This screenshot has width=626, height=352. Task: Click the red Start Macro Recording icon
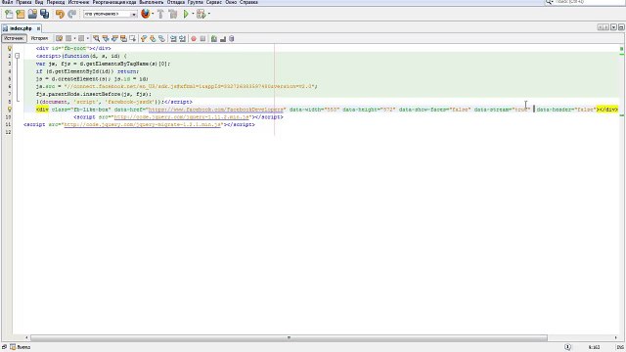tap(194, 39)
